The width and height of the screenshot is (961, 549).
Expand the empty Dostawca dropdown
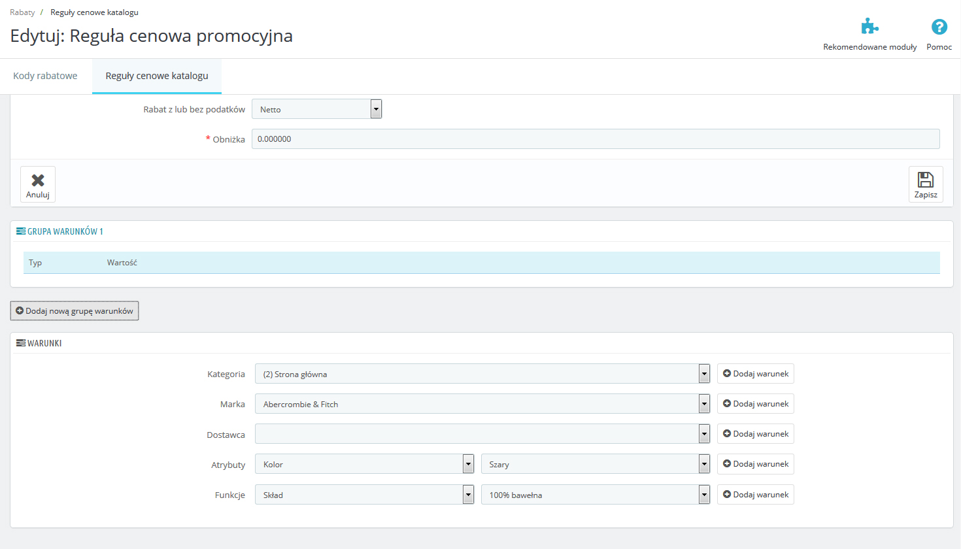(482, 434)
